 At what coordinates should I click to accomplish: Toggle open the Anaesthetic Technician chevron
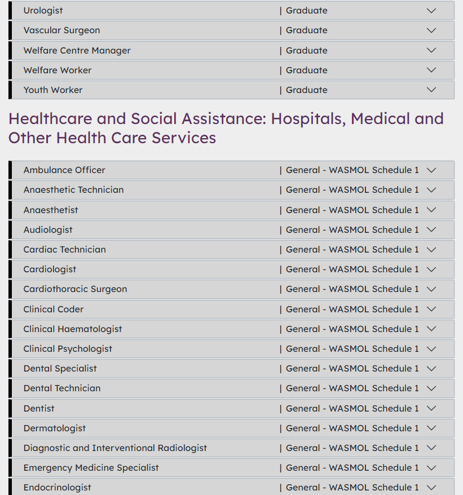431,190
